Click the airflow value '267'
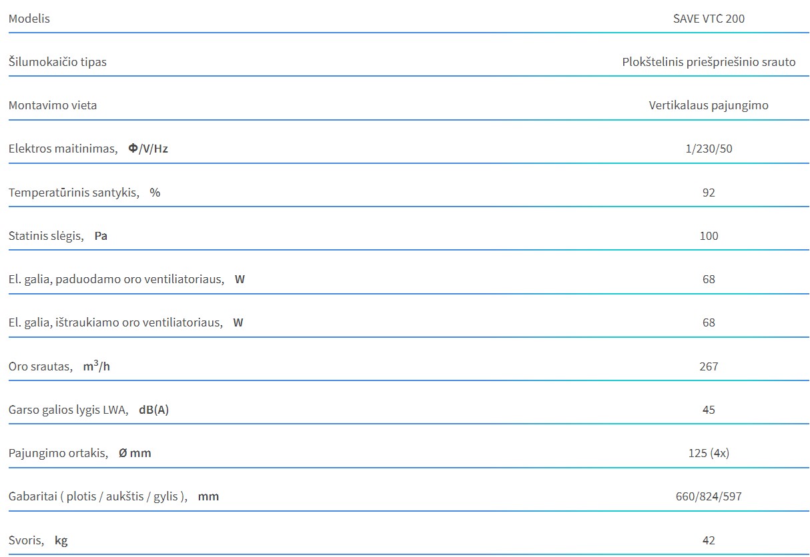The image size is (810, 557). (x=709, y=366)
